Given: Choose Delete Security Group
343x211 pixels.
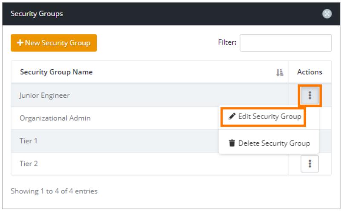Looking at the screenshot, I should (x=269, y=143).
